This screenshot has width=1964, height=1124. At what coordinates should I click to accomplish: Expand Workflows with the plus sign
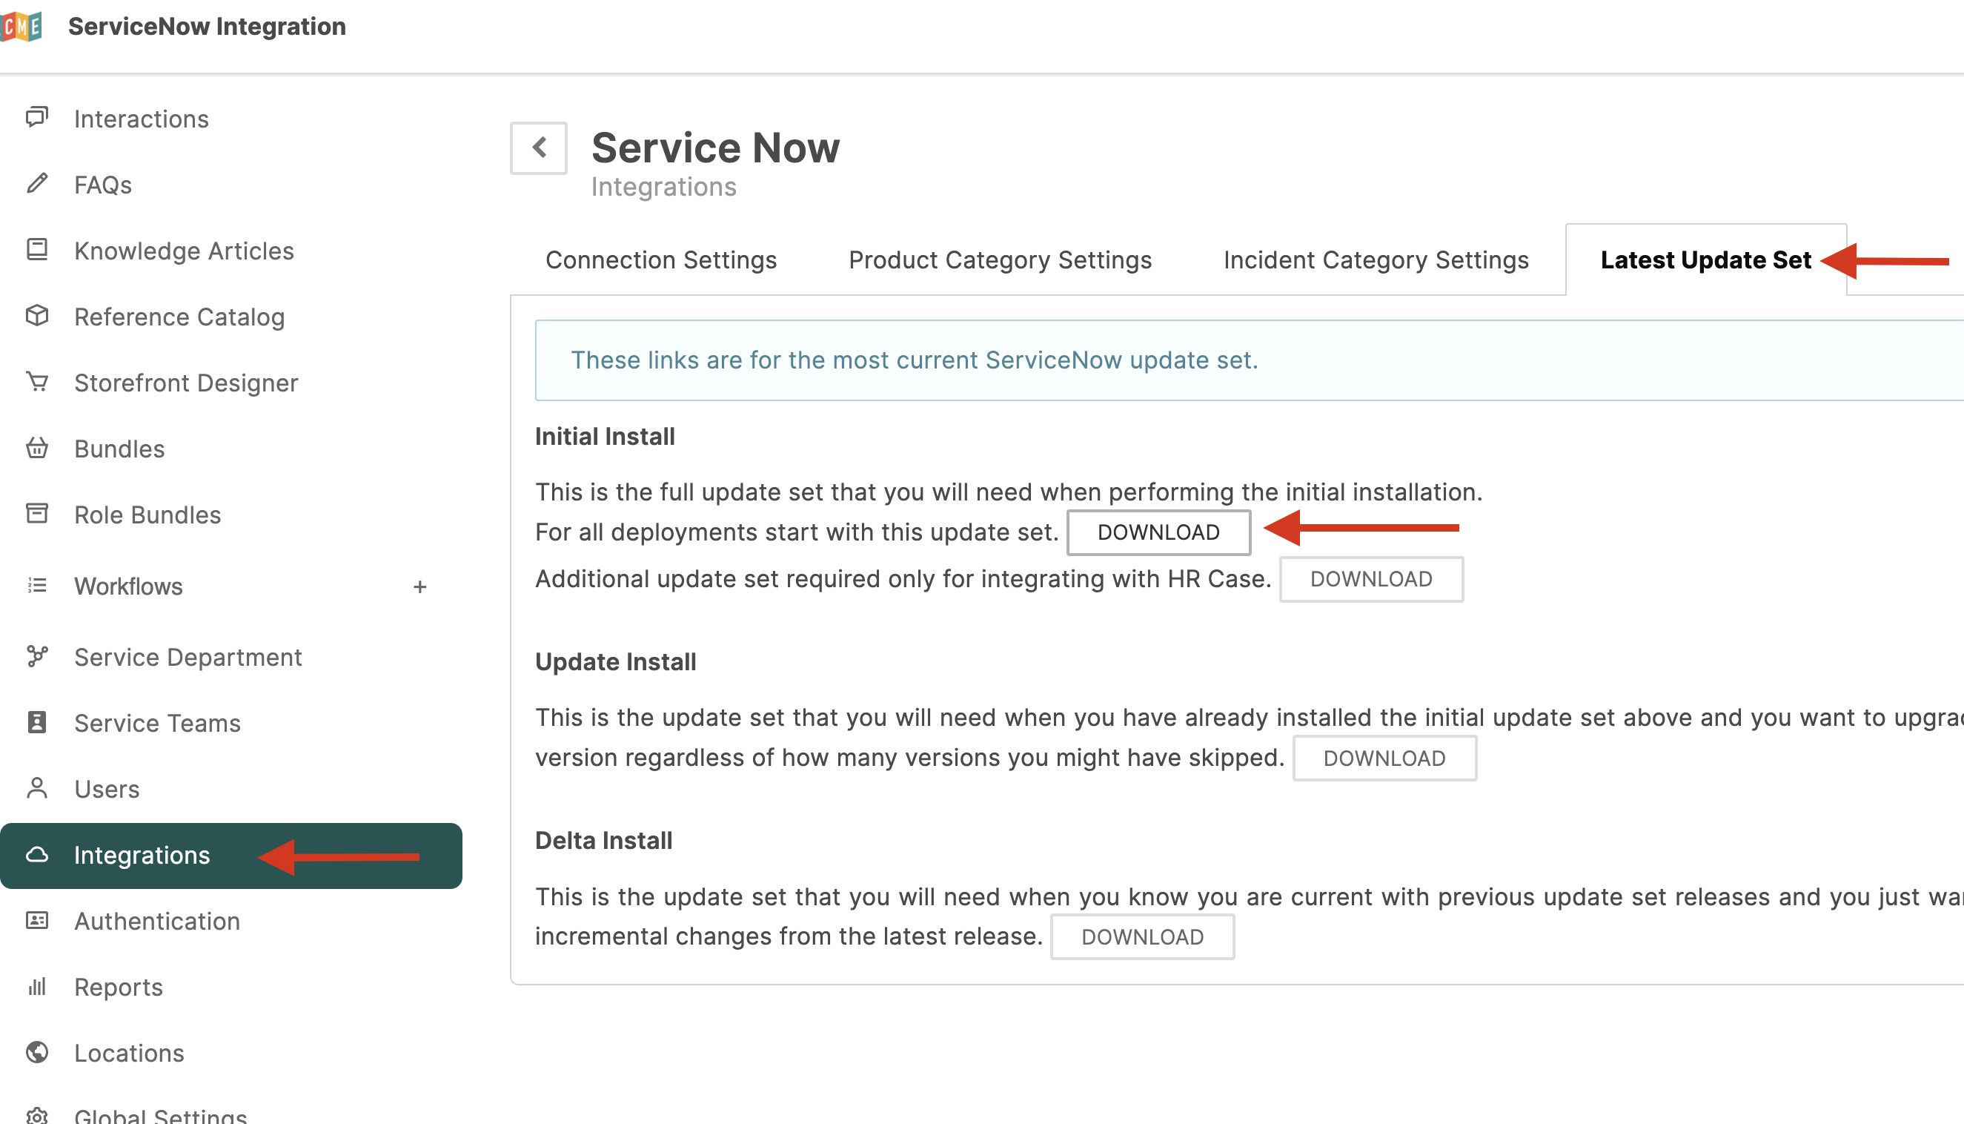419,586
